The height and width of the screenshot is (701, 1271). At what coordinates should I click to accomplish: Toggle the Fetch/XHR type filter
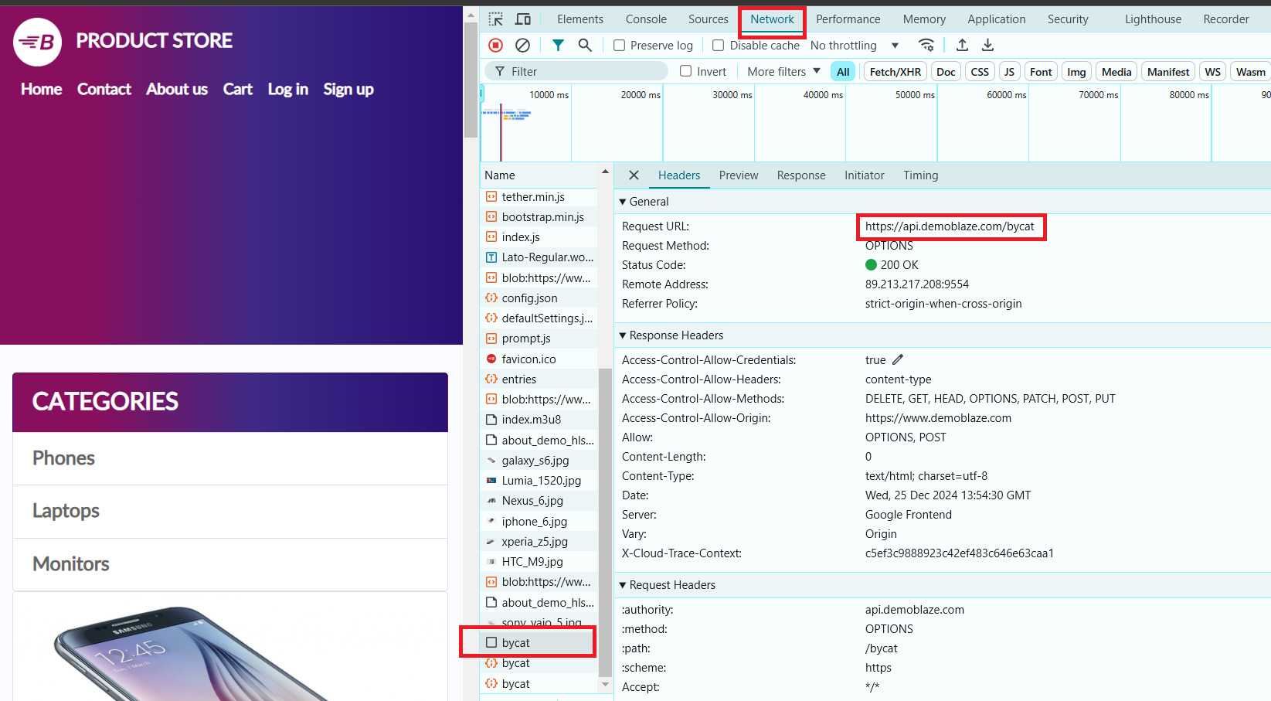(x=895, y=72)
